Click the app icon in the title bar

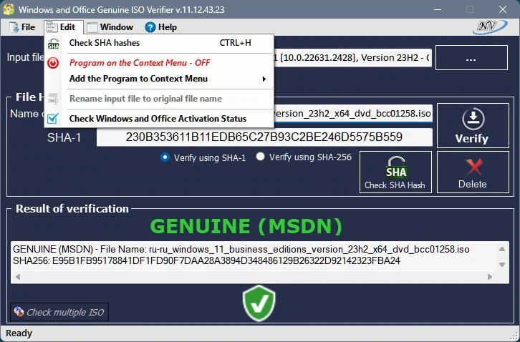[9, 9]
